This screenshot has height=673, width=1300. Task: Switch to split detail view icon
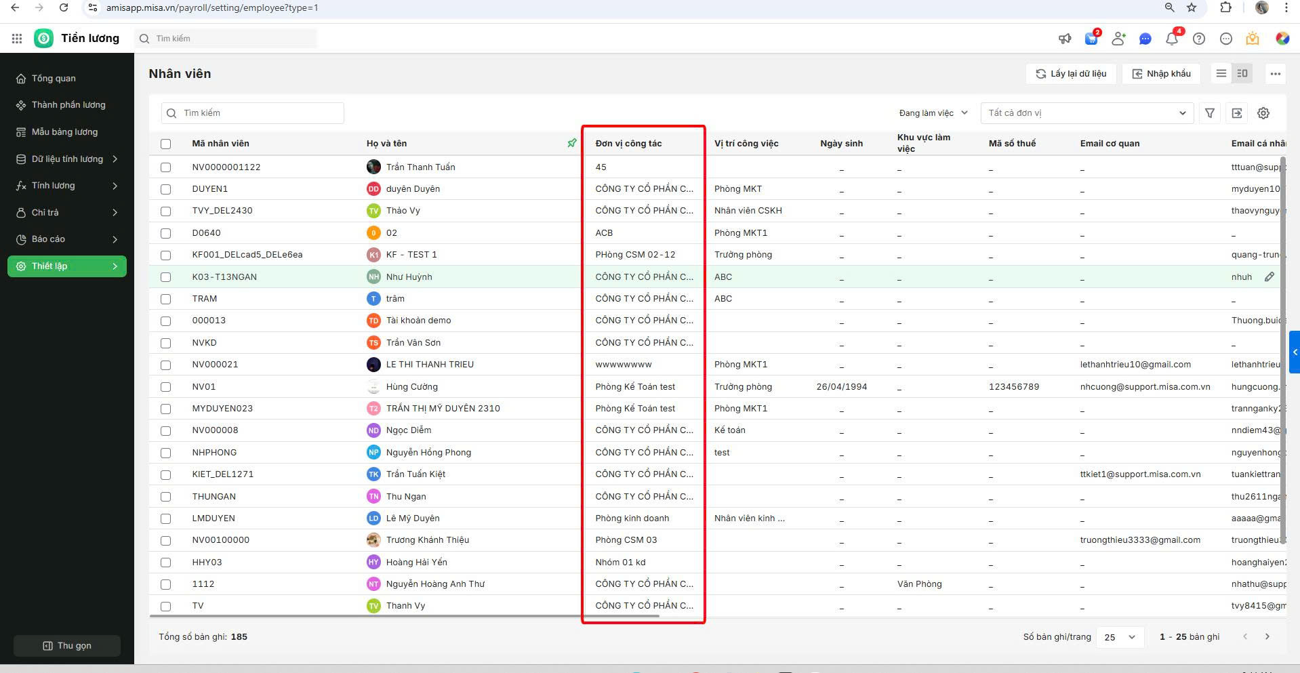[1242, 74]
